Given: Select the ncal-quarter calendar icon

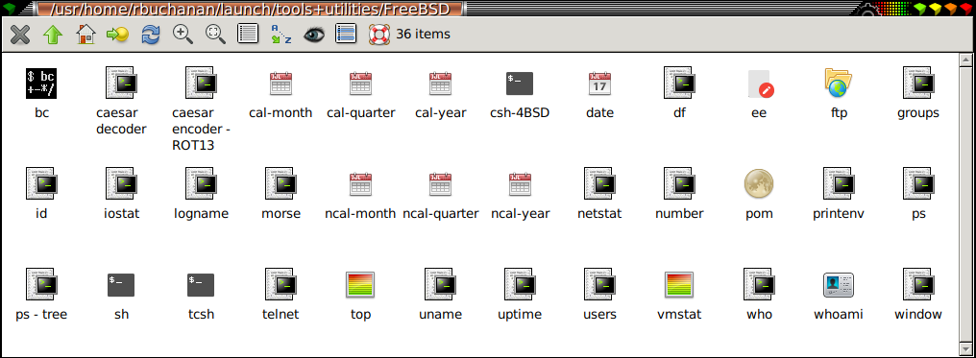Looking at the screenshot, I should tap(440, 184).
